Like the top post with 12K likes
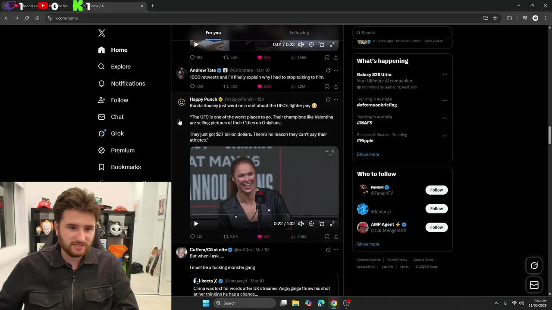 [263, 57]
